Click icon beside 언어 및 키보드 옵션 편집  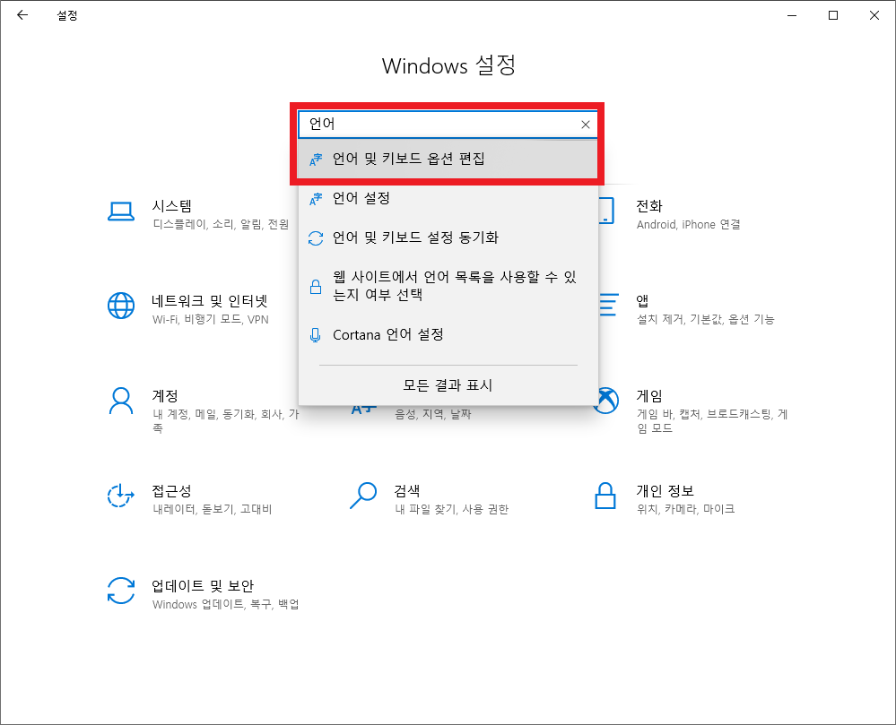(x=316, y=160)
